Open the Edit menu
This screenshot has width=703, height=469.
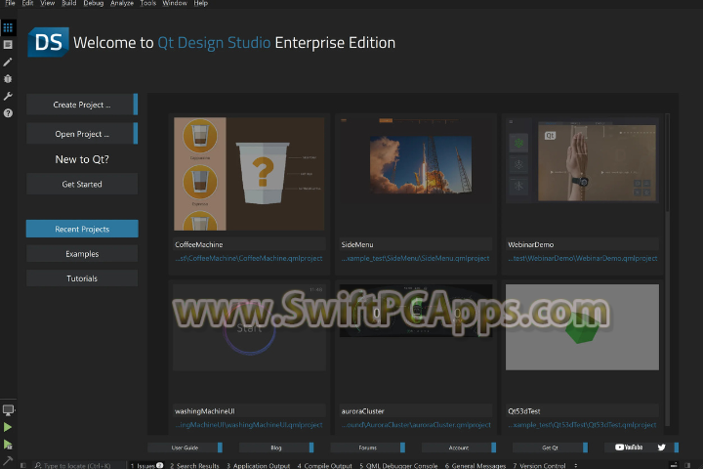coord(27,3)
